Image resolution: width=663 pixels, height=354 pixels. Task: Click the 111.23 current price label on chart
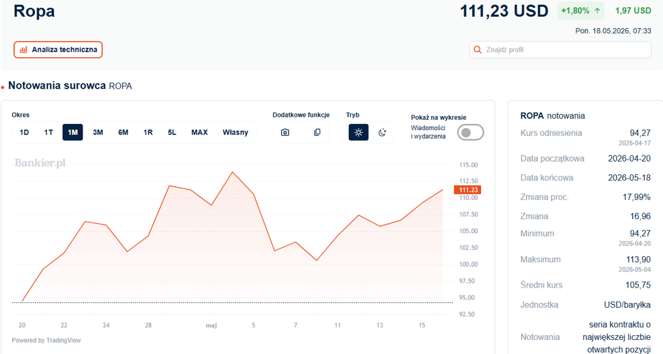(468, 190)
